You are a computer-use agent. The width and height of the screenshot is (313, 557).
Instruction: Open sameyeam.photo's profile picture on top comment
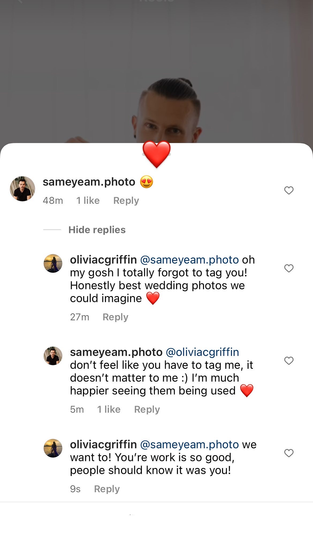click(23, 189)
